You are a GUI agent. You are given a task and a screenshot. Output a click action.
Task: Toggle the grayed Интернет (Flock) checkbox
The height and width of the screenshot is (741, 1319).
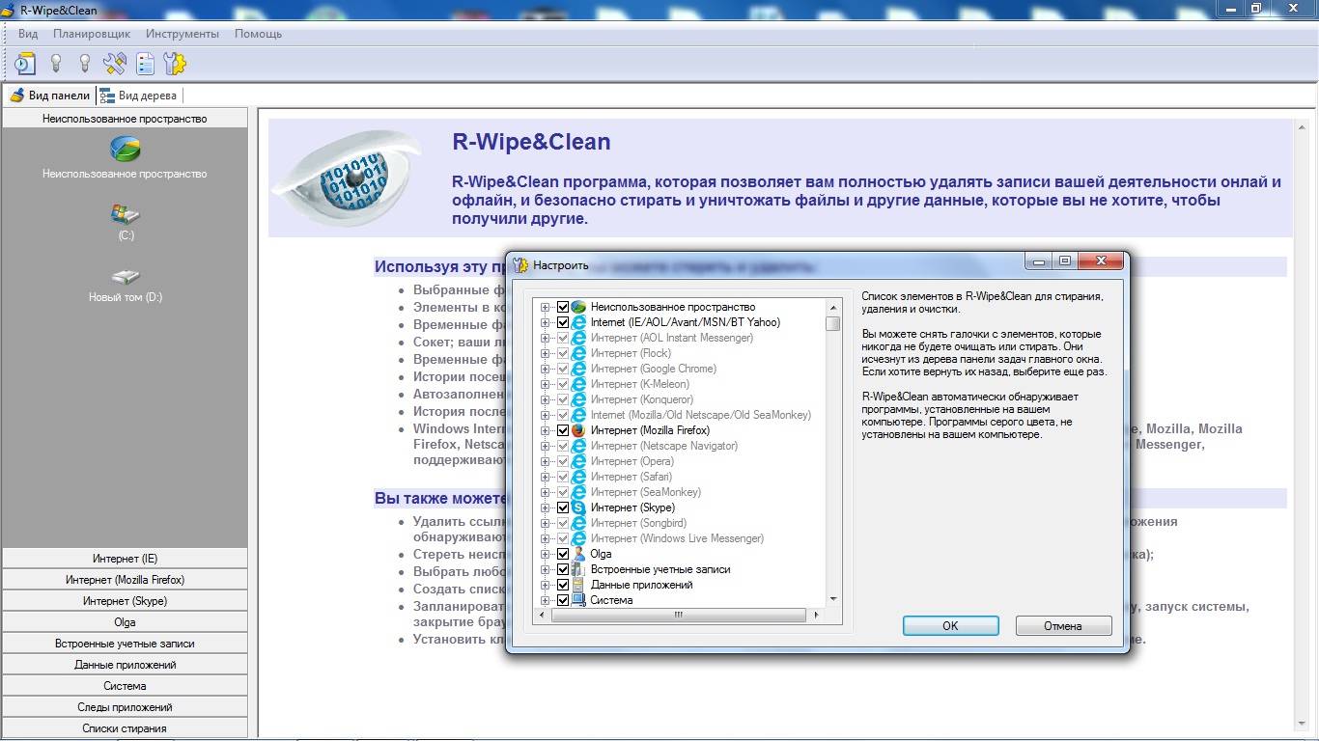563,353
